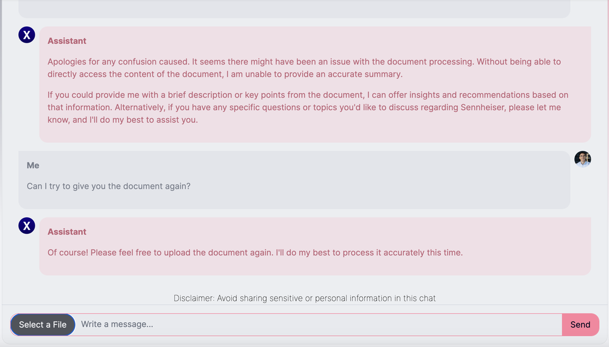Click the disclaimer text about sensitive information

pos(304,298)
